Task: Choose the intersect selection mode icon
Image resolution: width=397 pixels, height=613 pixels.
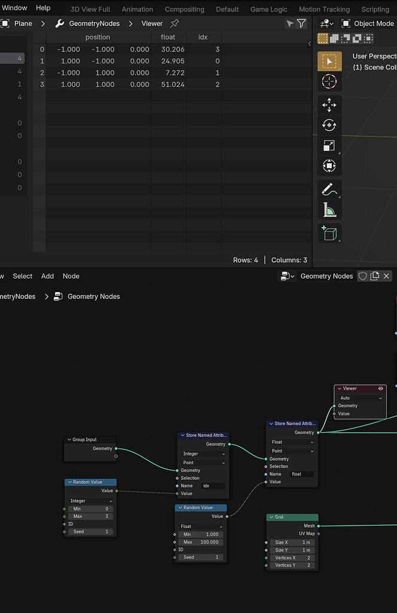Action: coord(368,38)
